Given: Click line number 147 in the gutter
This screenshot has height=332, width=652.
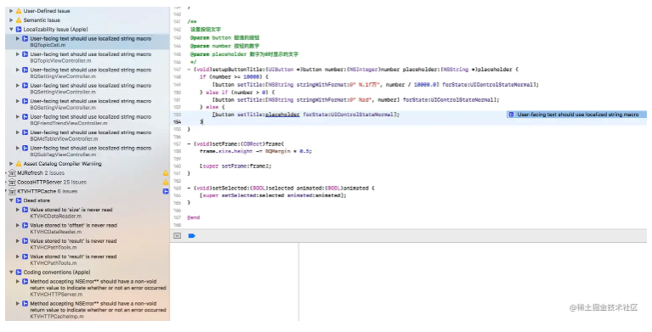Looking at the screenshot, I should tap(177, 70).
